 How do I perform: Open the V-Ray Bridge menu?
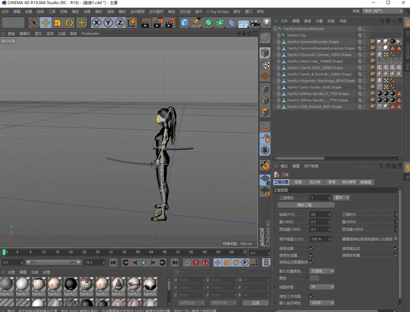point(218,12)
